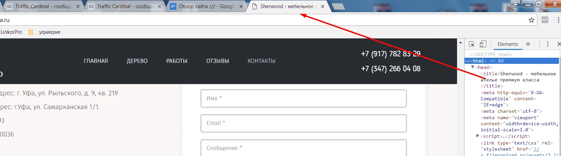Open a new browser tab
The width and height of the screenshot is (561, 156).
coord(338,6)
